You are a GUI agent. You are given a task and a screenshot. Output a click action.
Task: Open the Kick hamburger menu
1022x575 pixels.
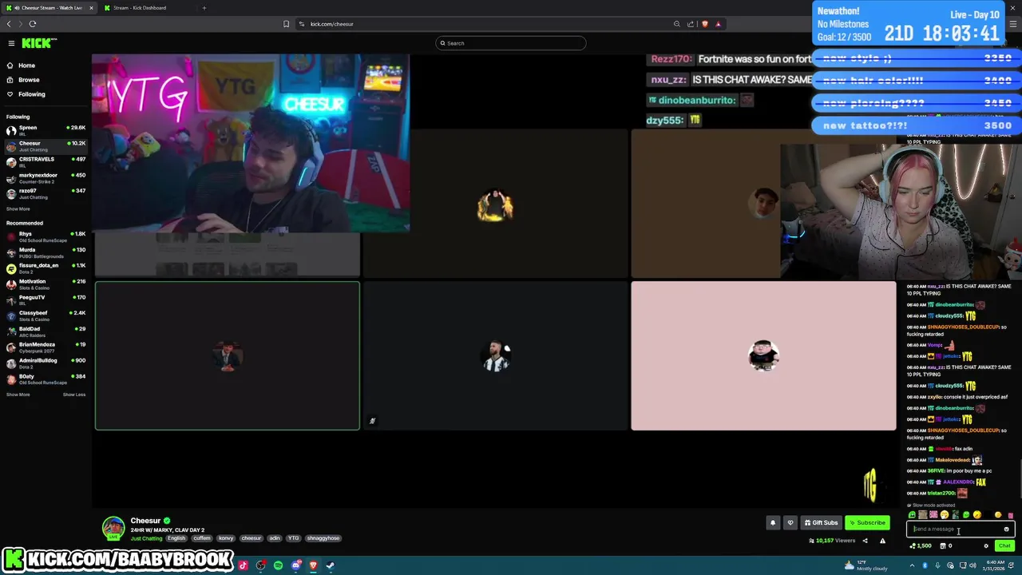[11, 43]
